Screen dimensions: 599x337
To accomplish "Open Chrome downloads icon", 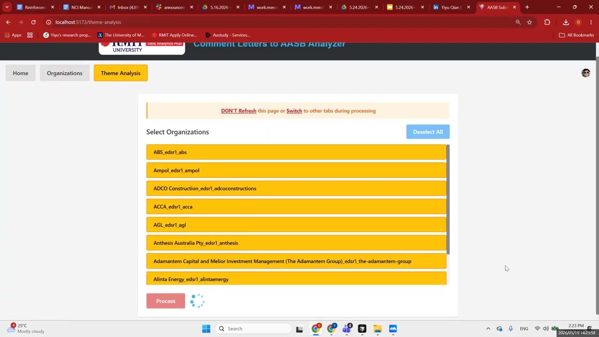I will (x=566, y=22).
